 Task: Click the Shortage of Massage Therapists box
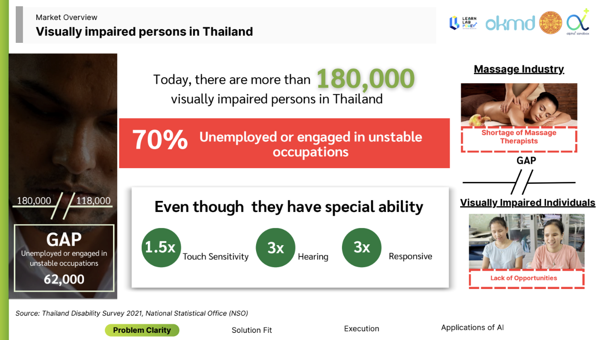pos(519,140)
